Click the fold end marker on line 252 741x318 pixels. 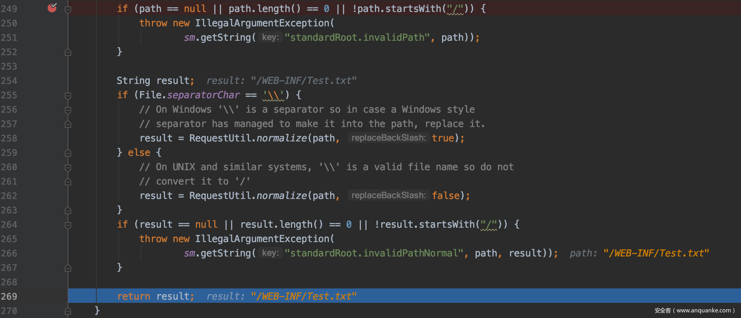pyautogui.click(x=68, y=52)
